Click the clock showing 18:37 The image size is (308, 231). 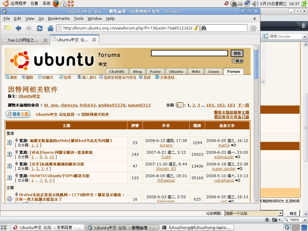pos(280,4)
